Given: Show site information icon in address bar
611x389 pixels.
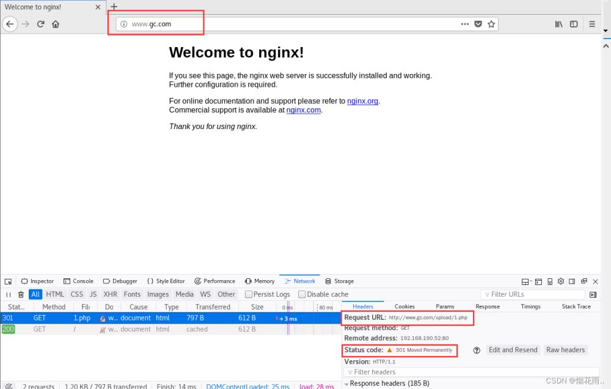Looking at the screenshot, I should [x=123, y=24].
